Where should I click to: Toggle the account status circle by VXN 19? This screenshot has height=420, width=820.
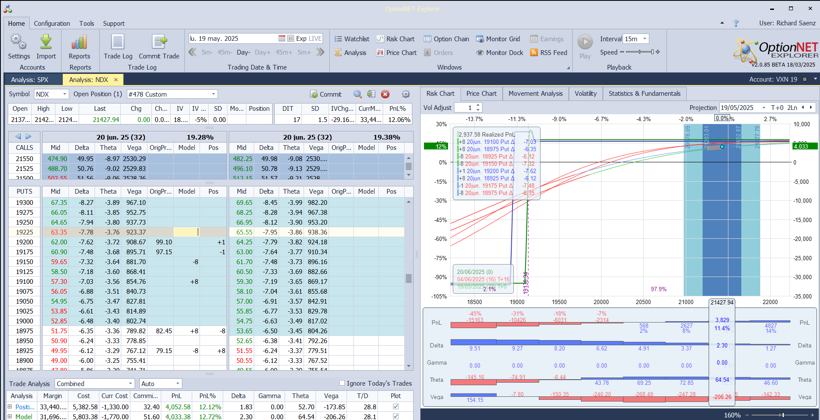[x=805, y=79]
